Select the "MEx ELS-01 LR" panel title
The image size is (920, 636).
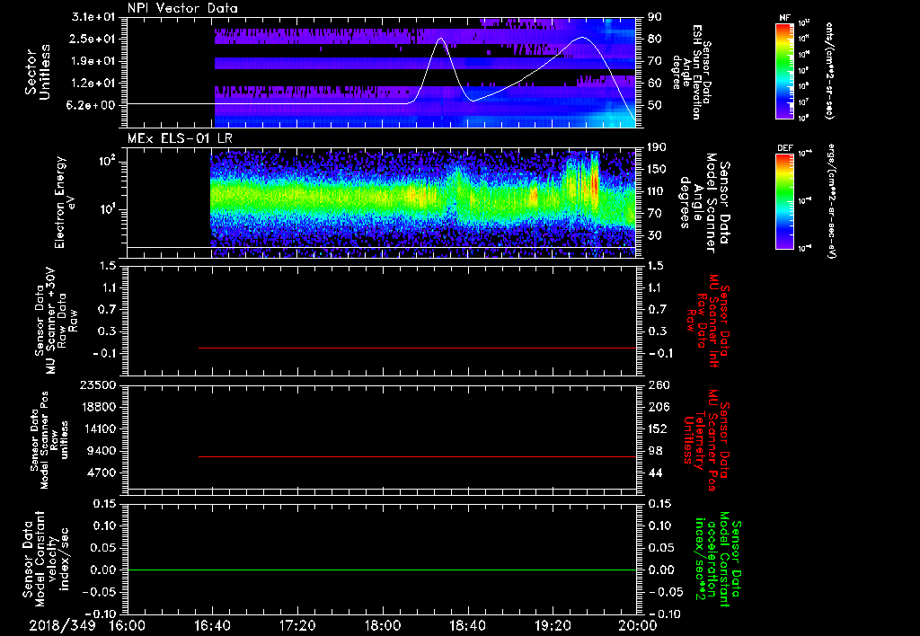coord(180,138)
